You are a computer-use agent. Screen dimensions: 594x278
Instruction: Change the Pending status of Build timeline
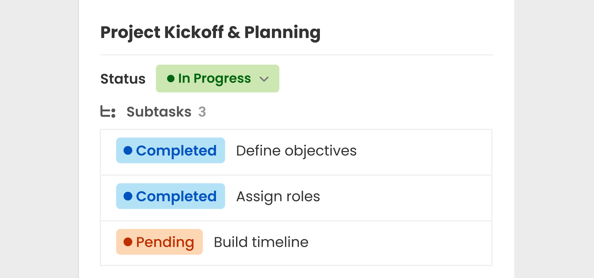[159, 242]
